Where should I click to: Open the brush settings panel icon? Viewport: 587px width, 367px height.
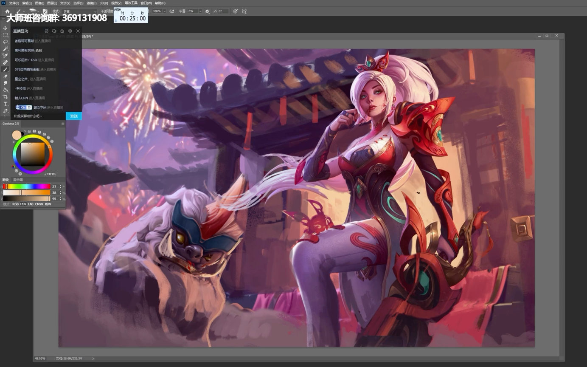pos(45,11)
